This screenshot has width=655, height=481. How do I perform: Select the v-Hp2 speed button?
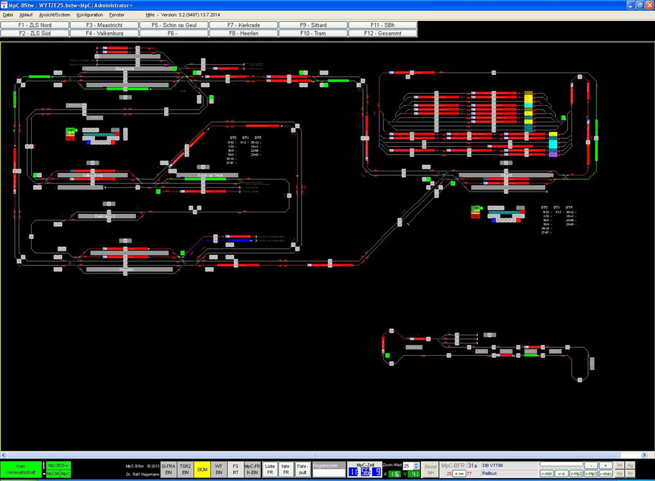pos(576,474)
